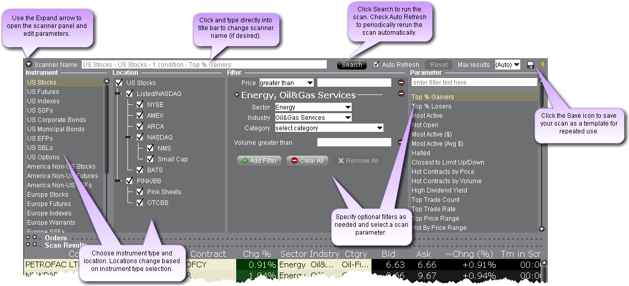Viewport: 629px width, 286px height.
Task: Remove the Price filter row
Action: click(401, 83)
